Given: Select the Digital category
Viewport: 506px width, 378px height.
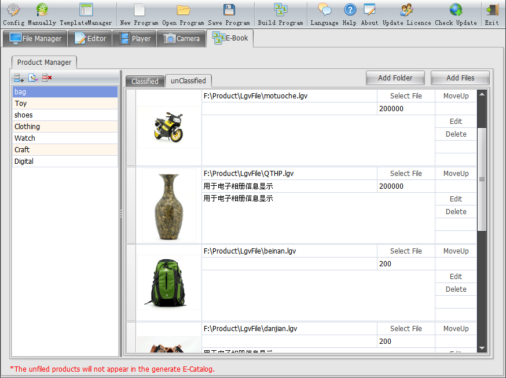Looking at the screenshot, I should (x=65, y=162).
